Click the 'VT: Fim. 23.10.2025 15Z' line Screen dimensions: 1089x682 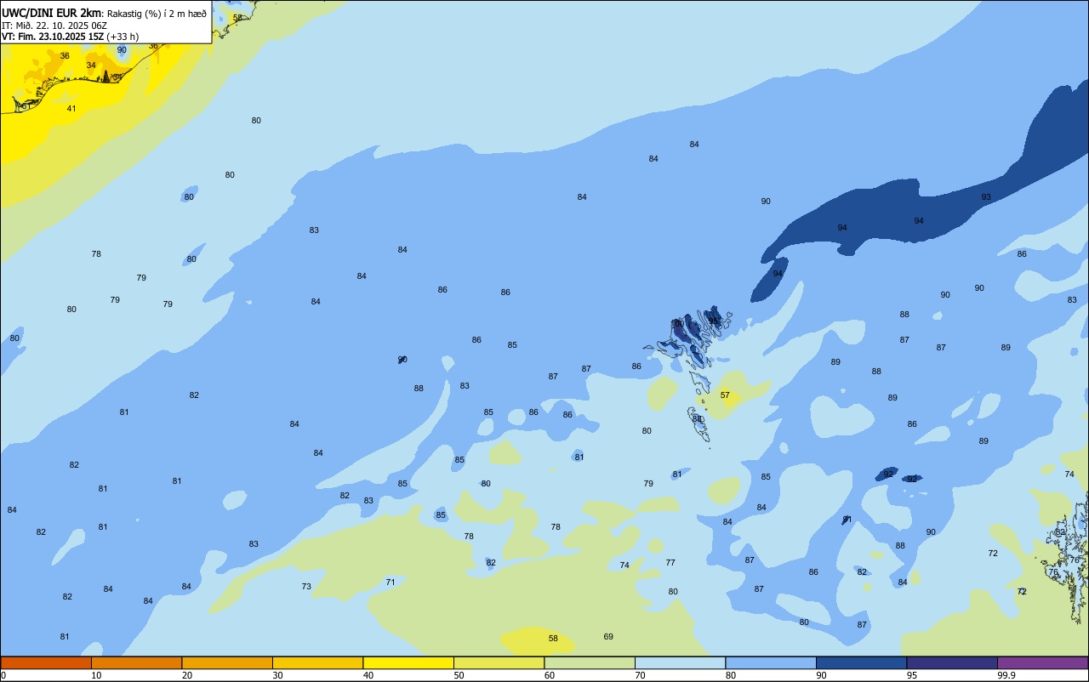point(53,37)
